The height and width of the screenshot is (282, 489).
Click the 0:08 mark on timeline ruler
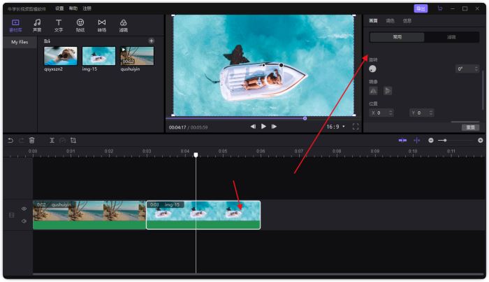click(x=337, y=151)
